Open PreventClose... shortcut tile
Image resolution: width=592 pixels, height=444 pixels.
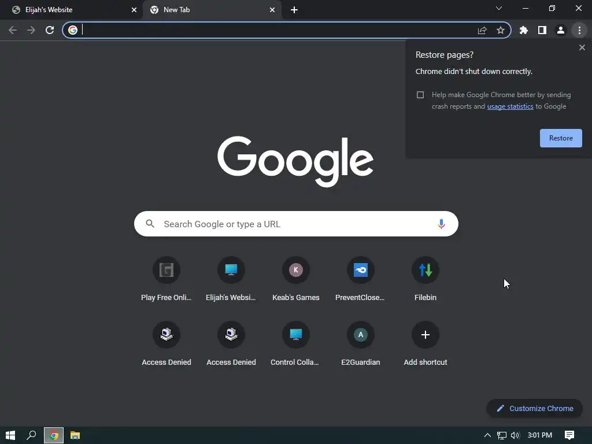pos(361,279)
